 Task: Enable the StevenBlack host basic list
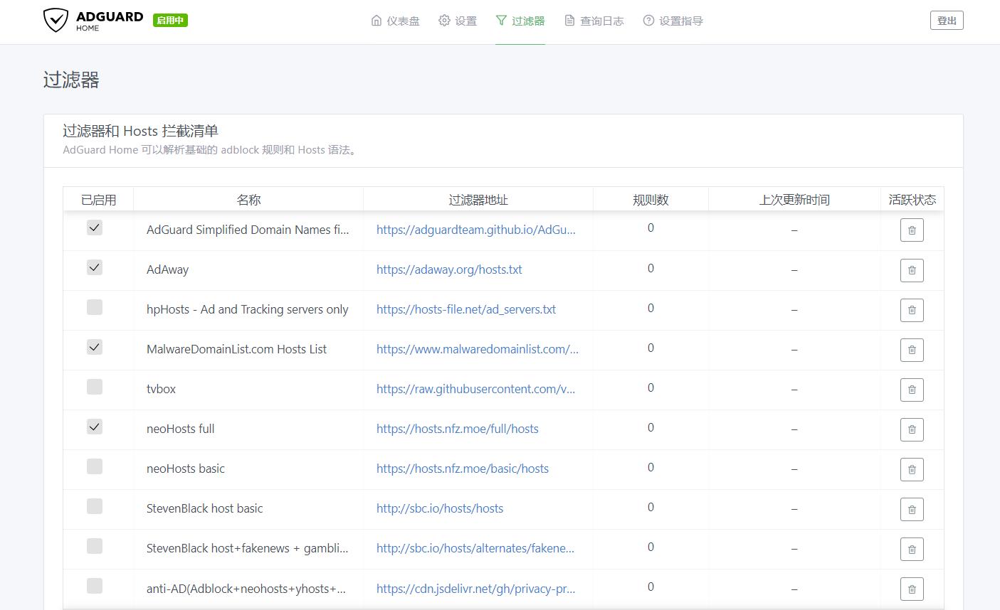click(96, 506)
